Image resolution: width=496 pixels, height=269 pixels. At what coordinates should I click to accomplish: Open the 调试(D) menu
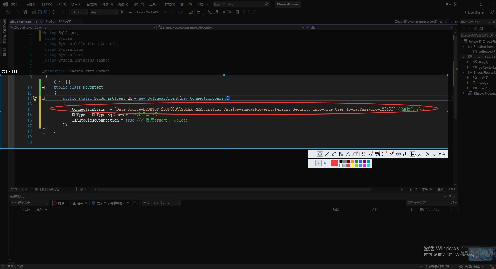point(107,4)
